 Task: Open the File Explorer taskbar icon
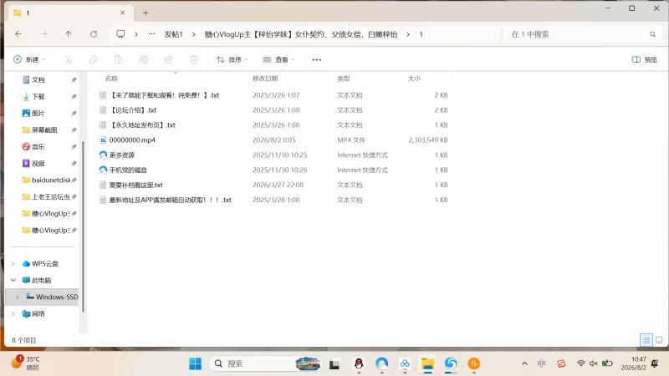tap(427, 363)
